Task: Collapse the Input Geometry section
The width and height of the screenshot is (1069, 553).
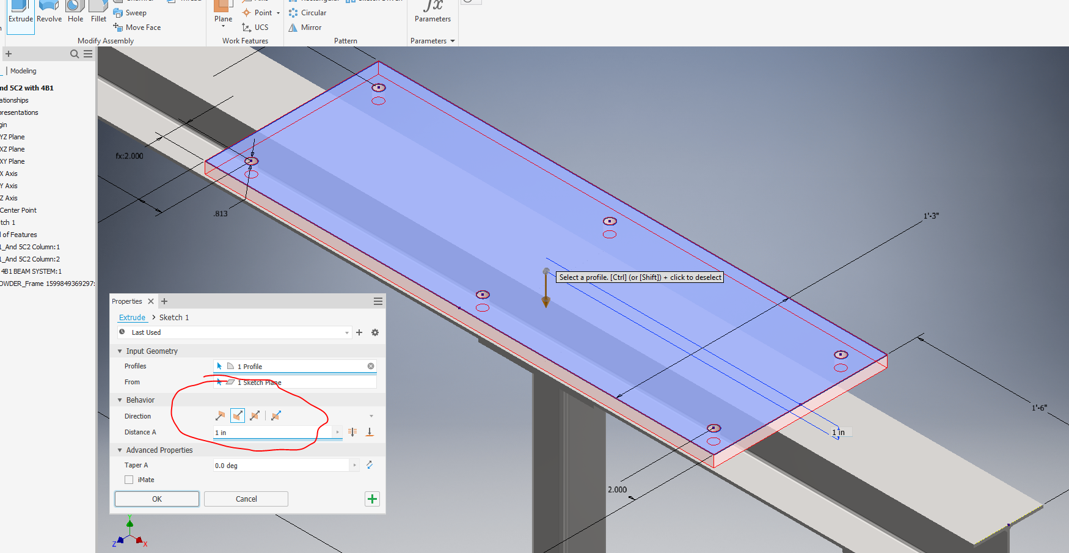Action: [x=120, y=351]
